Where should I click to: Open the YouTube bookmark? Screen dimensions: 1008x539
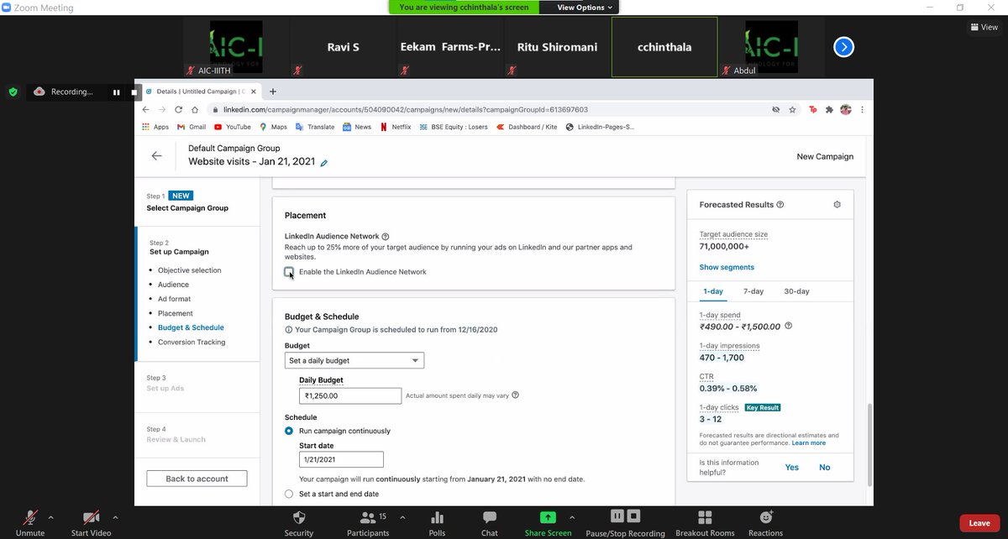coord(232,127)
